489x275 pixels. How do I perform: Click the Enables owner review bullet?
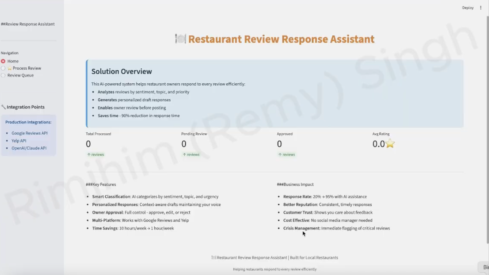[x=132, y=108]
